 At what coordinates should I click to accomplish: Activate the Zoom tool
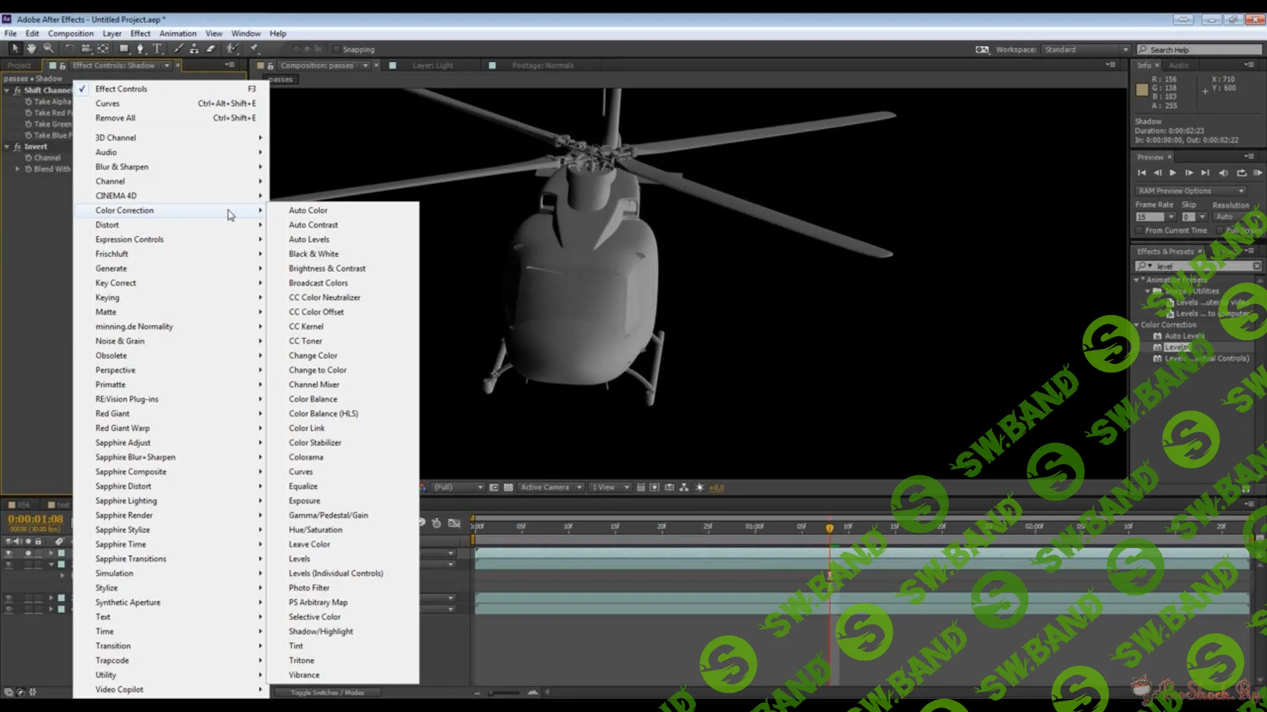click(x=48, y=48)
